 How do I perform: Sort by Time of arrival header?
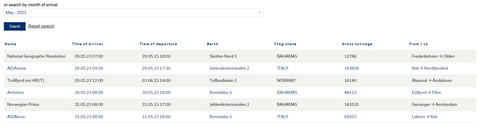(88, 44)
